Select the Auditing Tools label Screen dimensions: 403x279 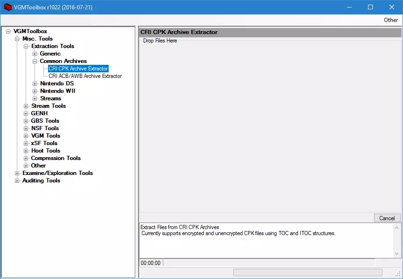click(41, 180)
